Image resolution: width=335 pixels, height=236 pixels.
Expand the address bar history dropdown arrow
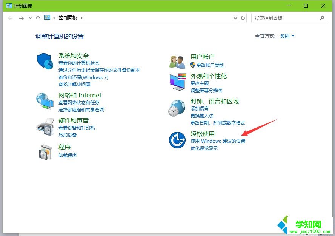coord(235,18)
